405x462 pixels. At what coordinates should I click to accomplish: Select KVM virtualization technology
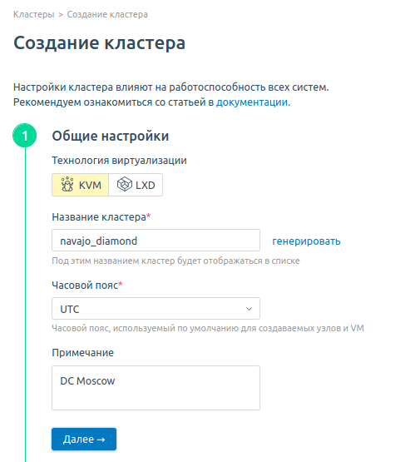81,185
